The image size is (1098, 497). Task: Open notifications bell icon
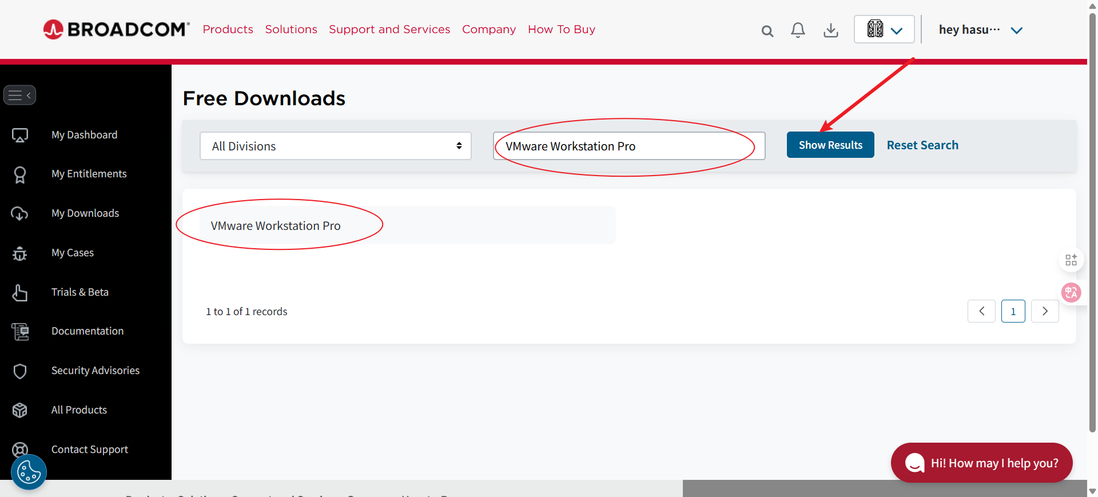[x=798, y=30]
